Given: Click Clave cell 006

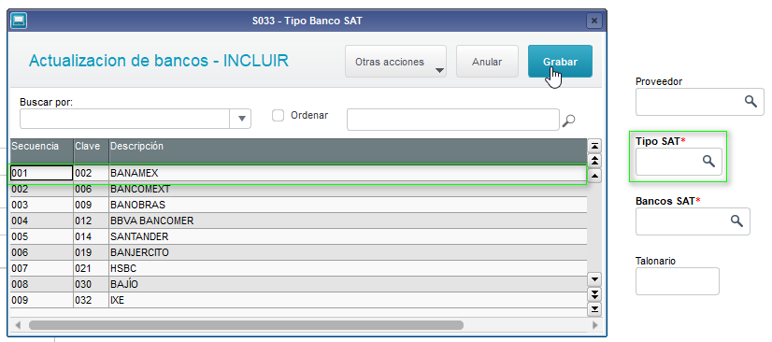Looking at the screenshot, I should [91, 190].
